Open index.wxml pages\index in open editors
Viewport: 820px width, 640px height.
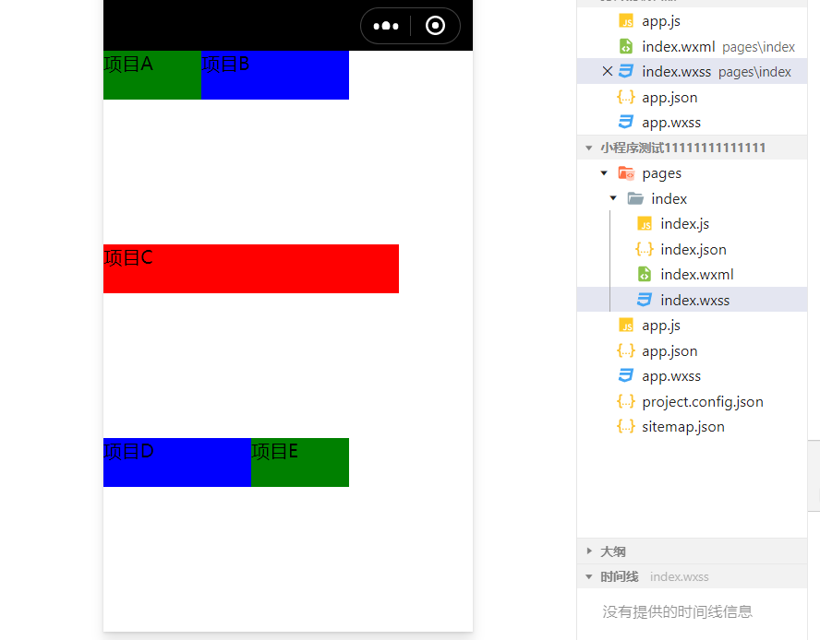click(692, 46)
